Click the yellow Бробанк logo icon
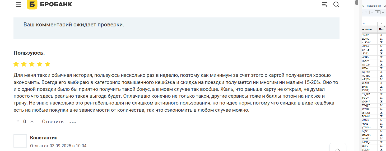Image resolution: width=386 pixels, height=151 pixels. 32,4
